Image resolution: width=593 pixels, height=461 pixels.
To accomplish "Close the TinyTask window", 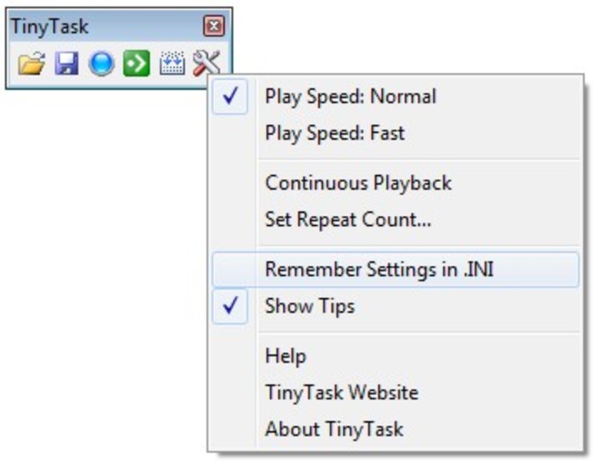I will point(214,27).
